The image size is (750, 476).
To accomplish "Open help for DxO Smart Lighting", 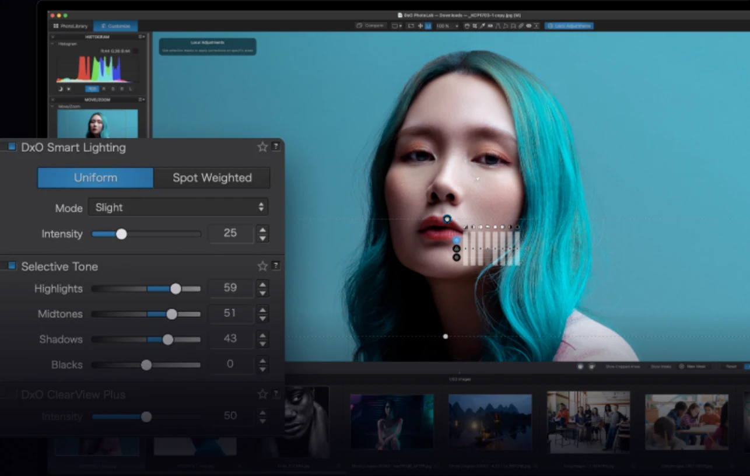I will point(276,147).
